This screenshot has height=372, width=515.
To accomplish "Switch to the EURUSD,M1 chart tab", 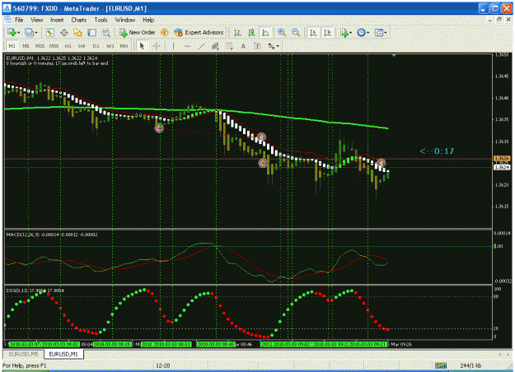I will tap(63, 354).
